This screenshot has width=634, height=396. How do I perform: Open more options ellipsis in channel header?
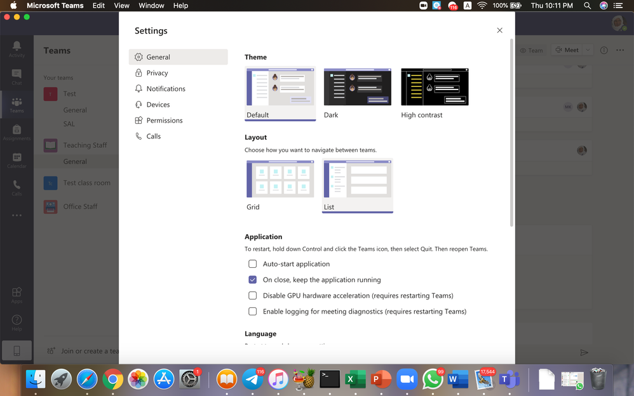620,50
